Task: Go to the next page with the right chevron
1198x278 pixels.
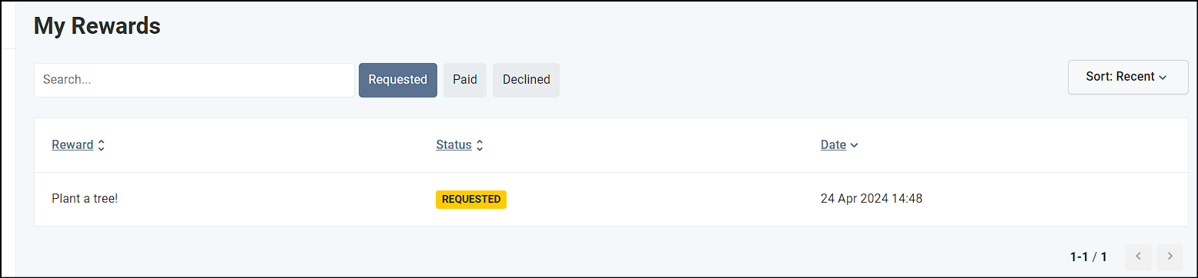Action: (1170, 256)
